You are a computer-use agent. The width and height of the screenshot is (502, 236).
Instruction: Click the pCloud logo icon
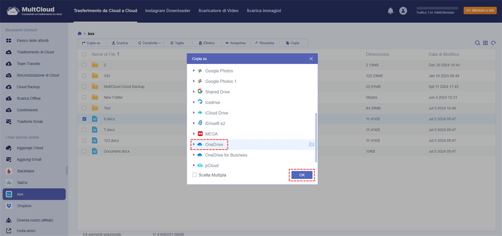(x=200, y=165)
